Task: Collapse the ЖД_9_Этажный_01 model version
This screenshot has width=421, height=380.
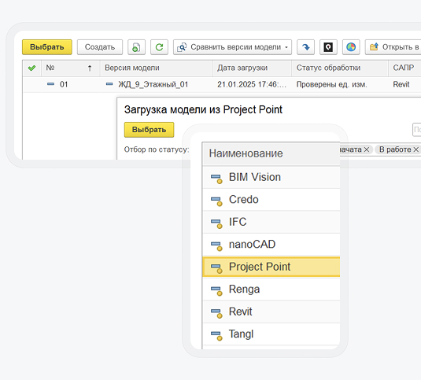Action: tap(109, 84)
